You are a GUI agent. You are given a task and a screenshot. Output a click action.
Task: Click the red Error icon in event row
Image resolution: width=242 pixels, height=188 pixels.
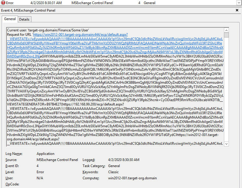[3, 3]
